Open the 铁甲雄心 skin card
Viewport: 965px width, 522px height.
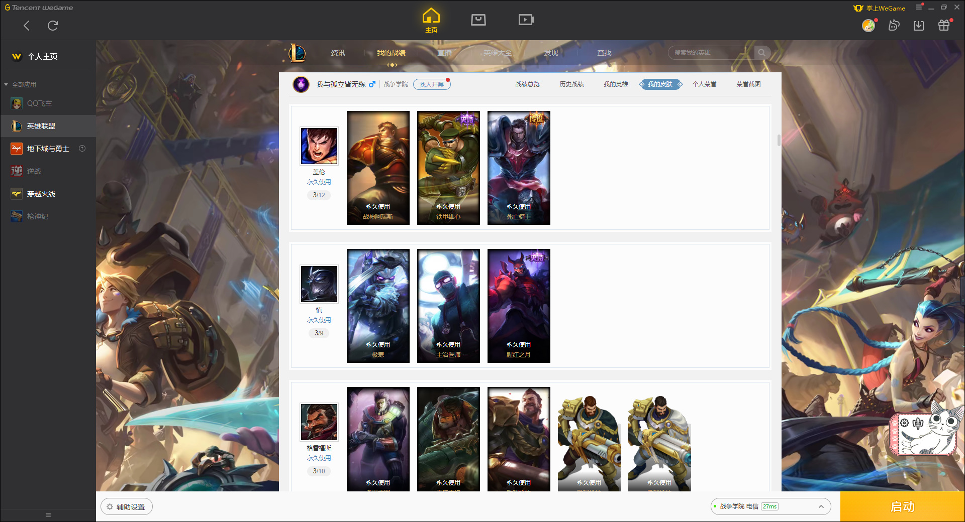[448, 168]
